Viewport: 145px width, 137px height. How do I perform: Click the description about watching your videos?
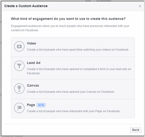coord(78,50)
